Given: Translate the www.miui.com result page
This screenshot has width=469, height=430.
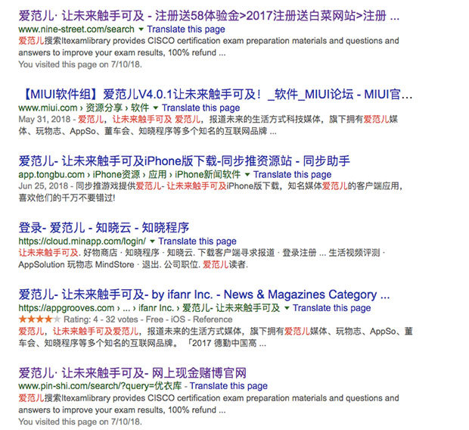Looking at the screenshot, I should click(200, 107).
